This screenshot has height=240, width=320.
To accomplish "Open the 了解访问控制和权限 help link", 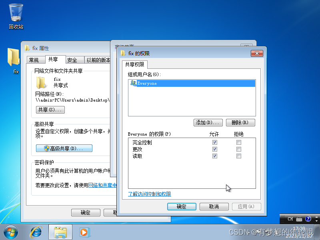I will click(150, 194).
